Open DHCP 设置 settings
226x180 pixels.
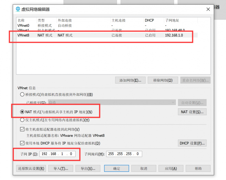pyautogui.click(x=192, y=143)
